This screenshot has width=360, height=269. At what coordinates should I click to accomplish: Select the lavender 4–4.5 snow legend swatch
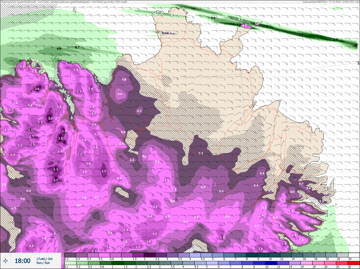click(x=195, y=255)
